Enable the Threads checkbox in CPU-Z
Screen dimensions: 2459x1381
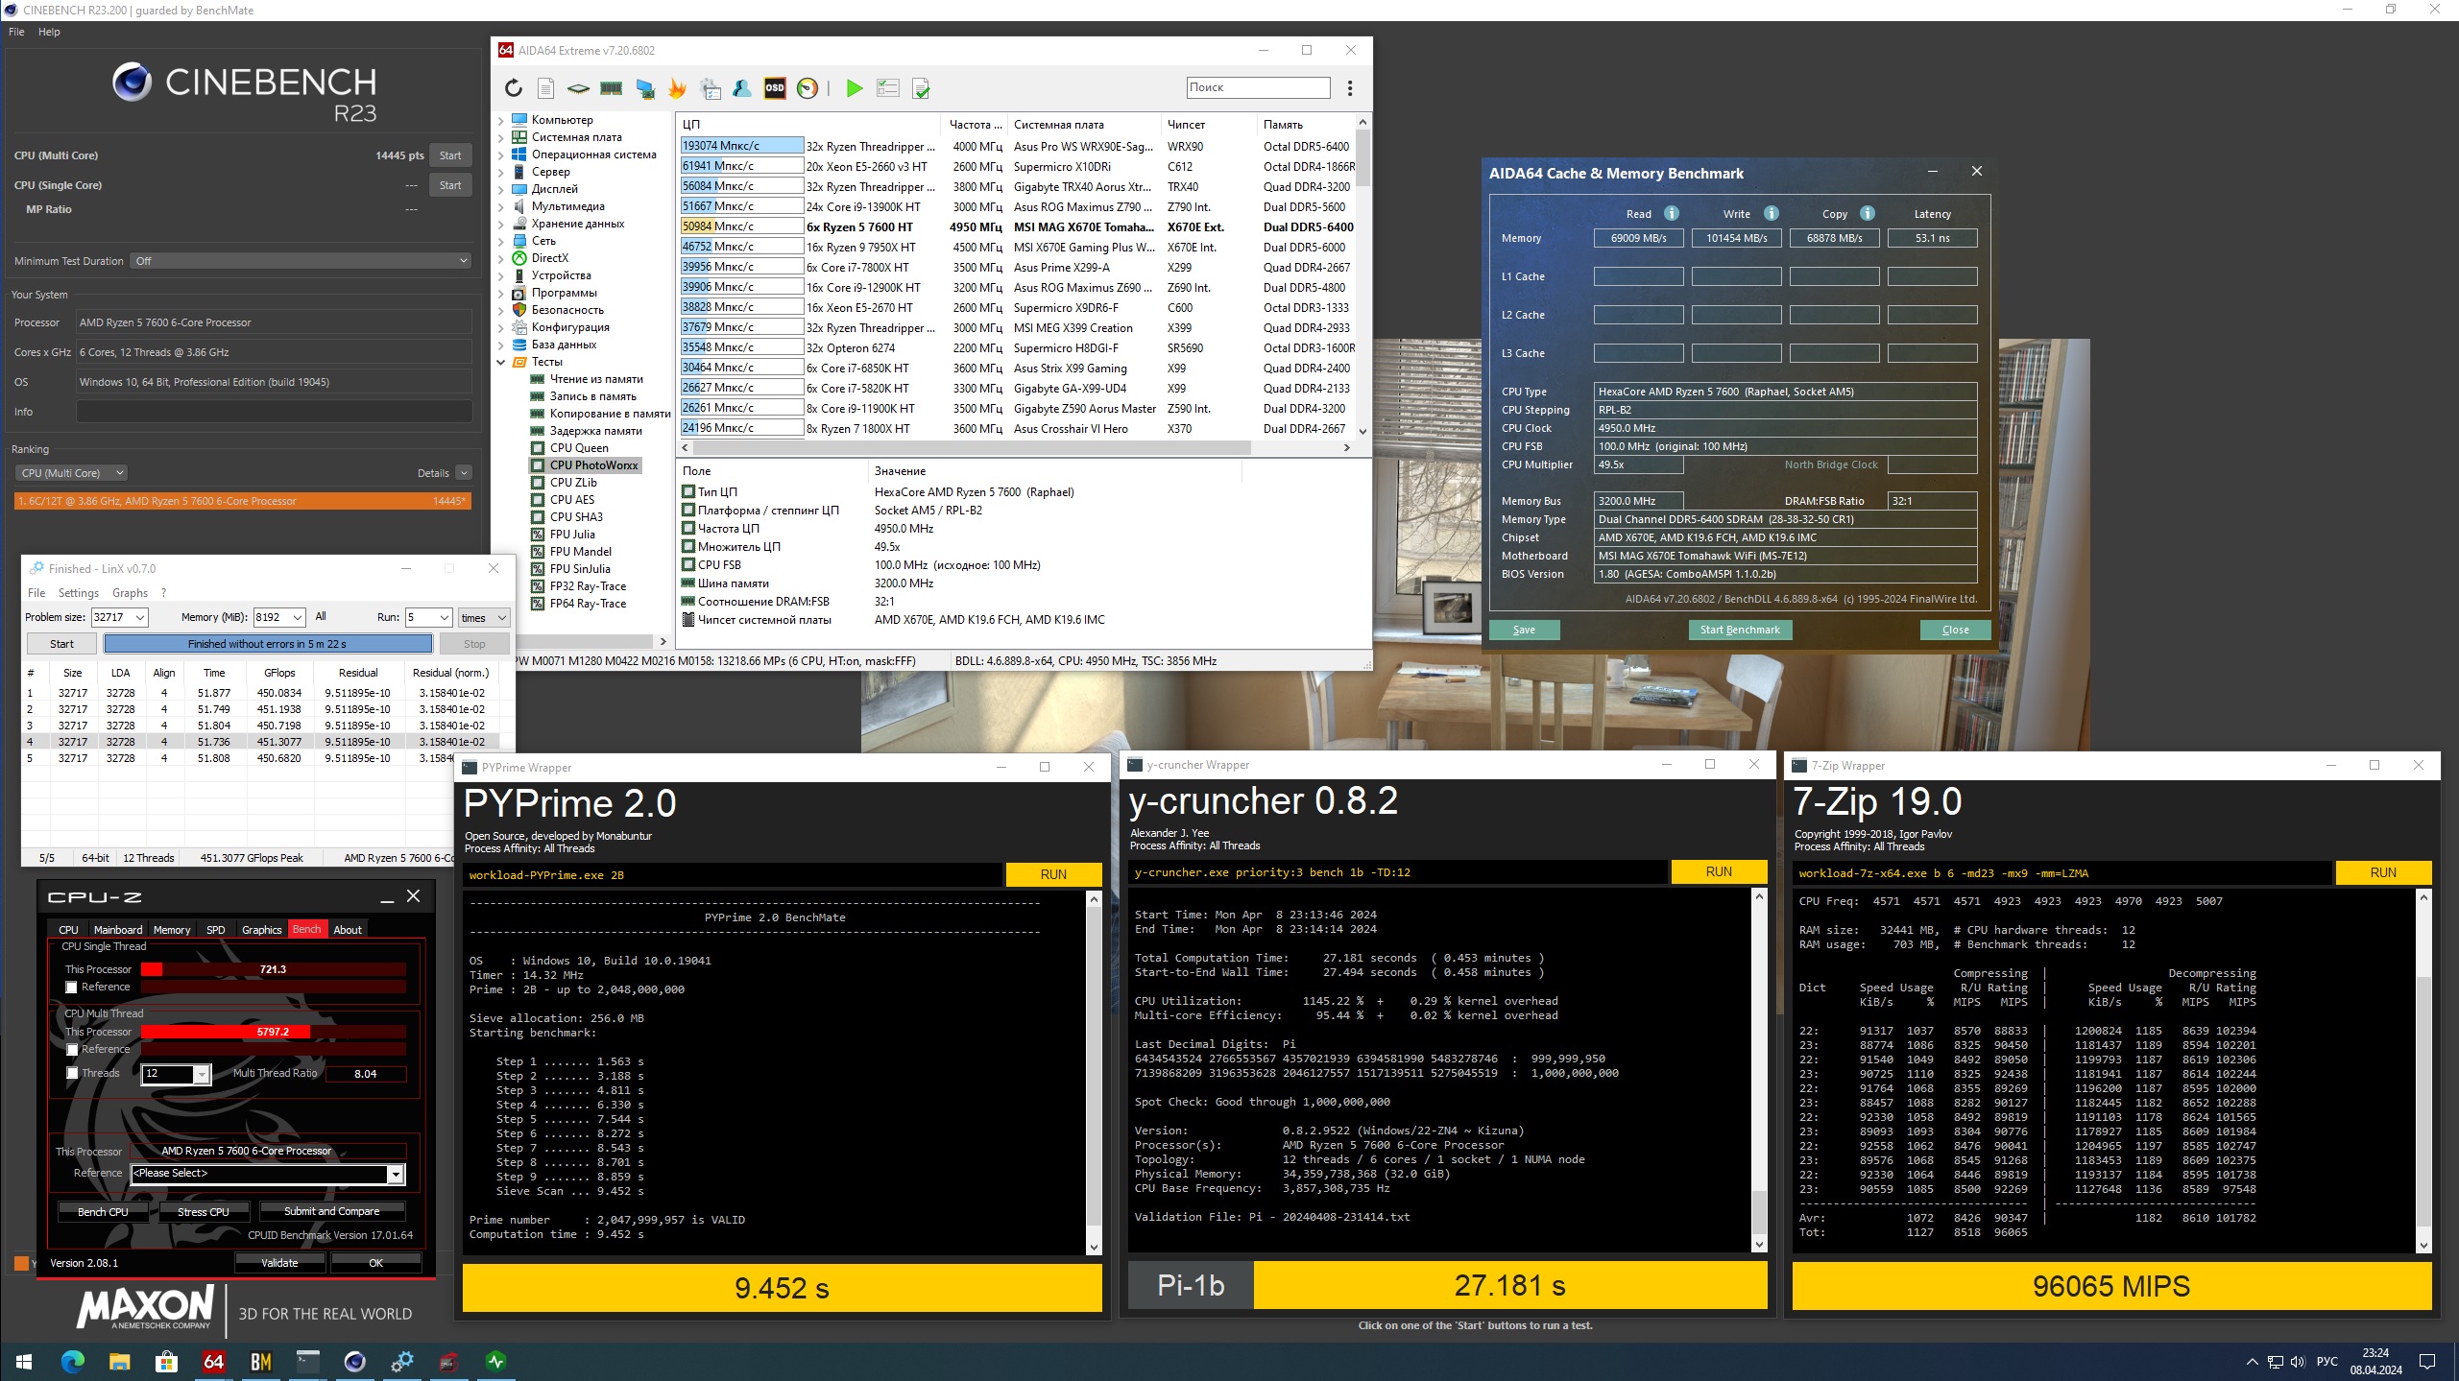72,1073
